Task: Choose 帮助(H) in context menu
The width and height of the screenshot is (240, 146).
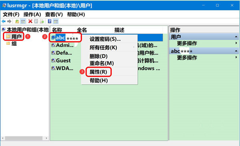Action: pos(99,80)
